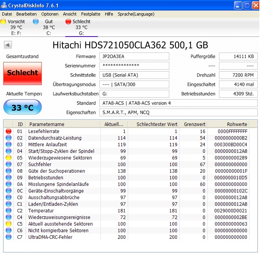Switch to the E: F: disk tab
The image size is (264, 254).
click(x=16, y=27)
